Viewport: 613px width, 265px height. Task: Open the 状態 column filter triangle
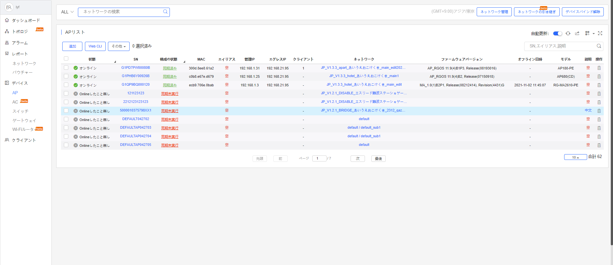point(115,61)
